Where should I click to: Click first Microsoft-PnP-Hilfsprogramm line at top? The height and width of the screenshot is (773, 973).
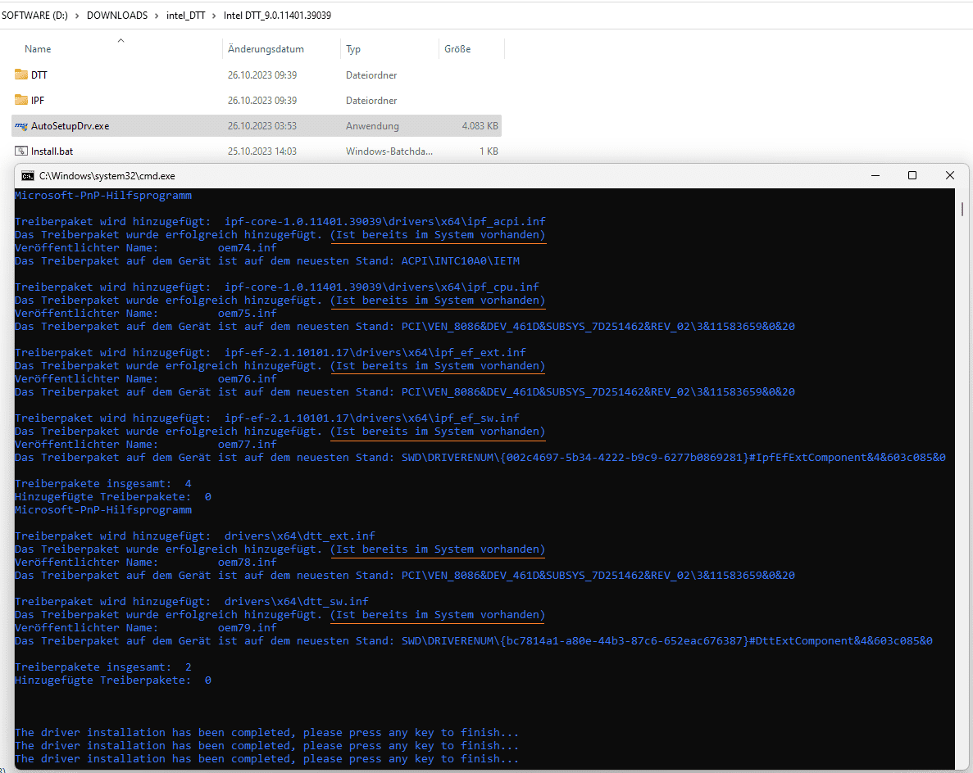click(x=103, y=195)
